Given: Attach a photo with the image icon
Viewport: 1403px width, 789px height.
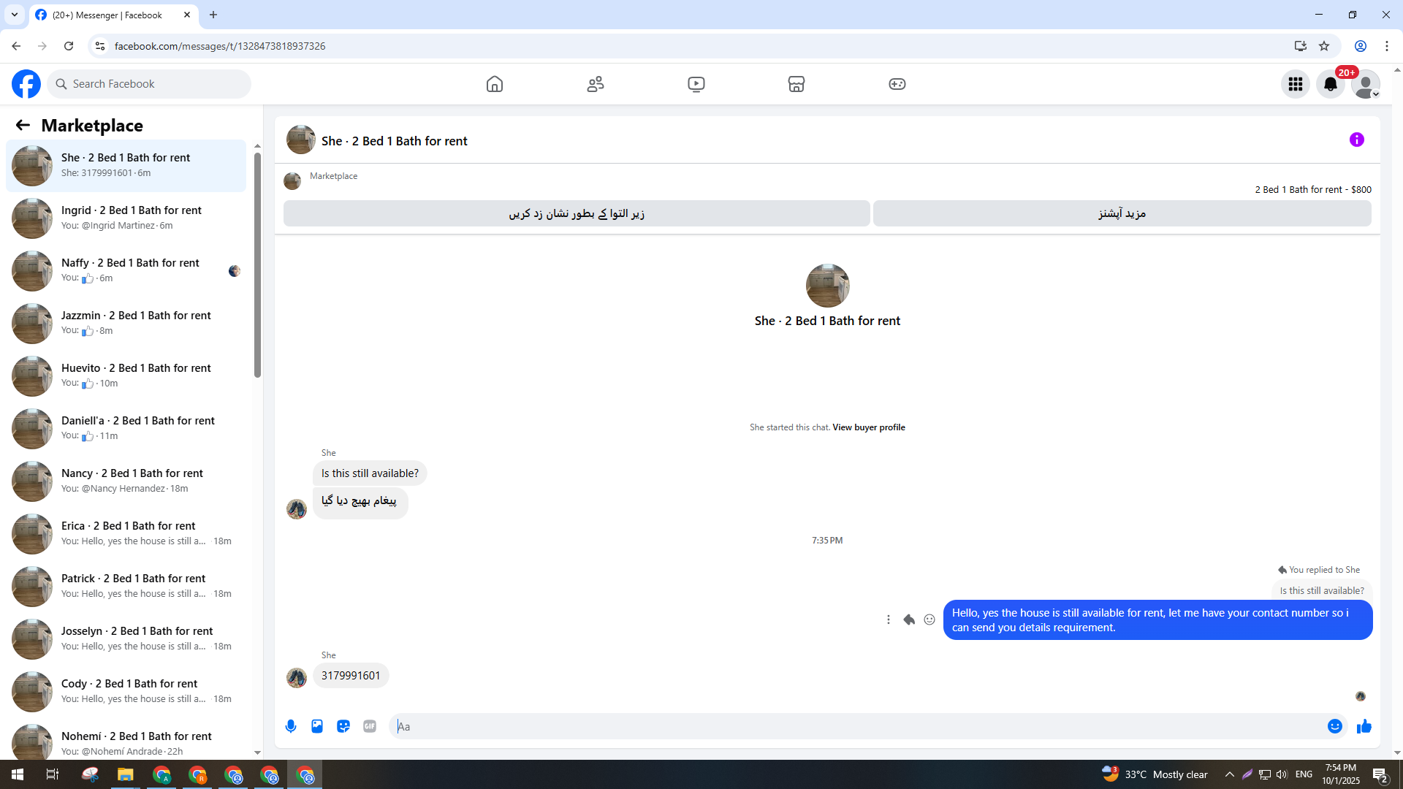Looking at the screenshot, I should tap(317, 726).
